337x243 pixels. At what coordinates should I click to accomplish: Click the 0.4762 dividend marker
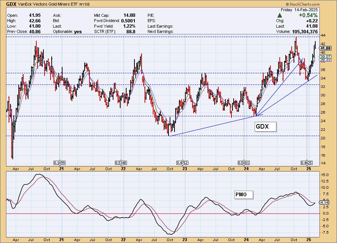pos(182,163)
